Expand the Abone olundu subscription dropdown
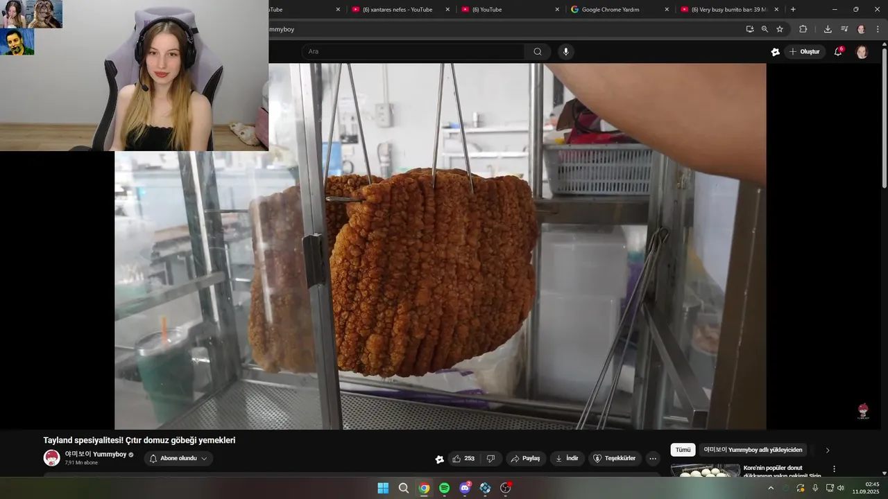 click(x=178, y=459)
